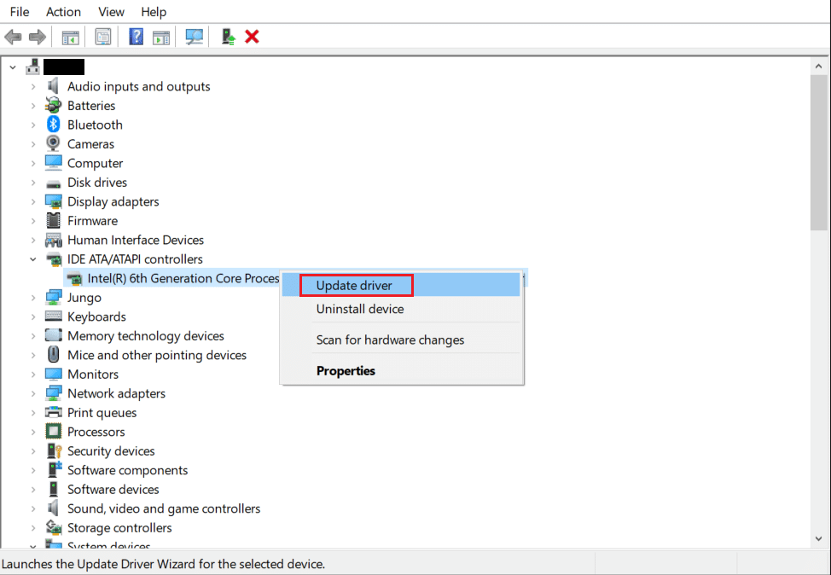The height and width of the screenshot is (575, 831).
Task: Select Uninstall device from context menu
Action: click(360, 309)
